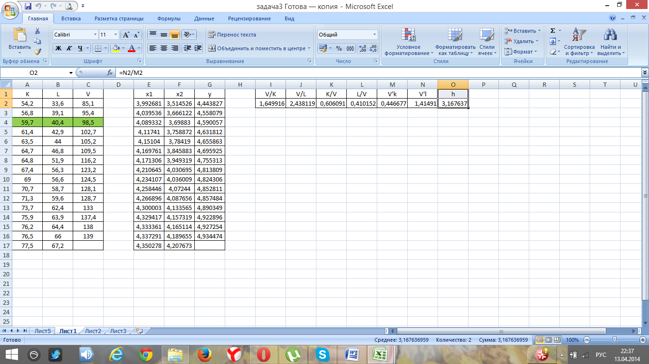Viewport: 649px width, 364px height.
Task: Cut selection with the scissors icon
Action: (38, 31)
